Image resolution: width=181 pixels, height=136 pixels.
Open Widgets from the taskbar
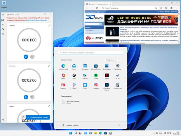coord(86,133)
